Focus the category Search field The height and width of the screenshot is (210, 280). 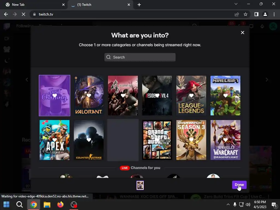[x=140, y=57]
